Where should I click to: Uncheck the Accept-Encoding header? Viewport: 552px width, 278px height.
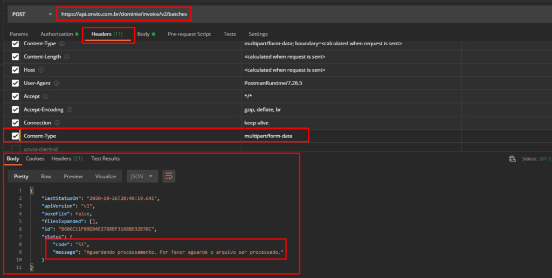click(15, 109)
